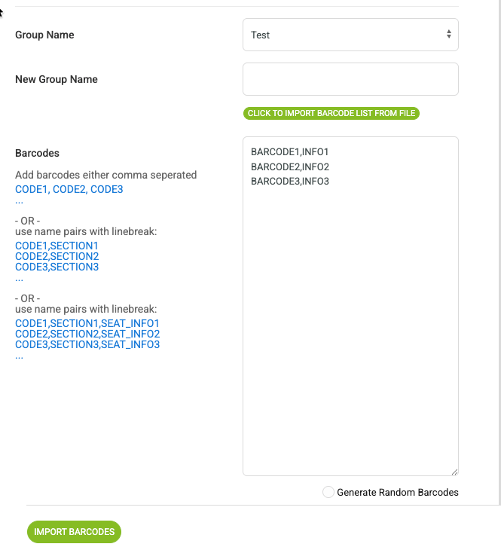Click the BARCODE1,INFO1 line in the textarea
This screenshot has width=501, height=553.
289,151
